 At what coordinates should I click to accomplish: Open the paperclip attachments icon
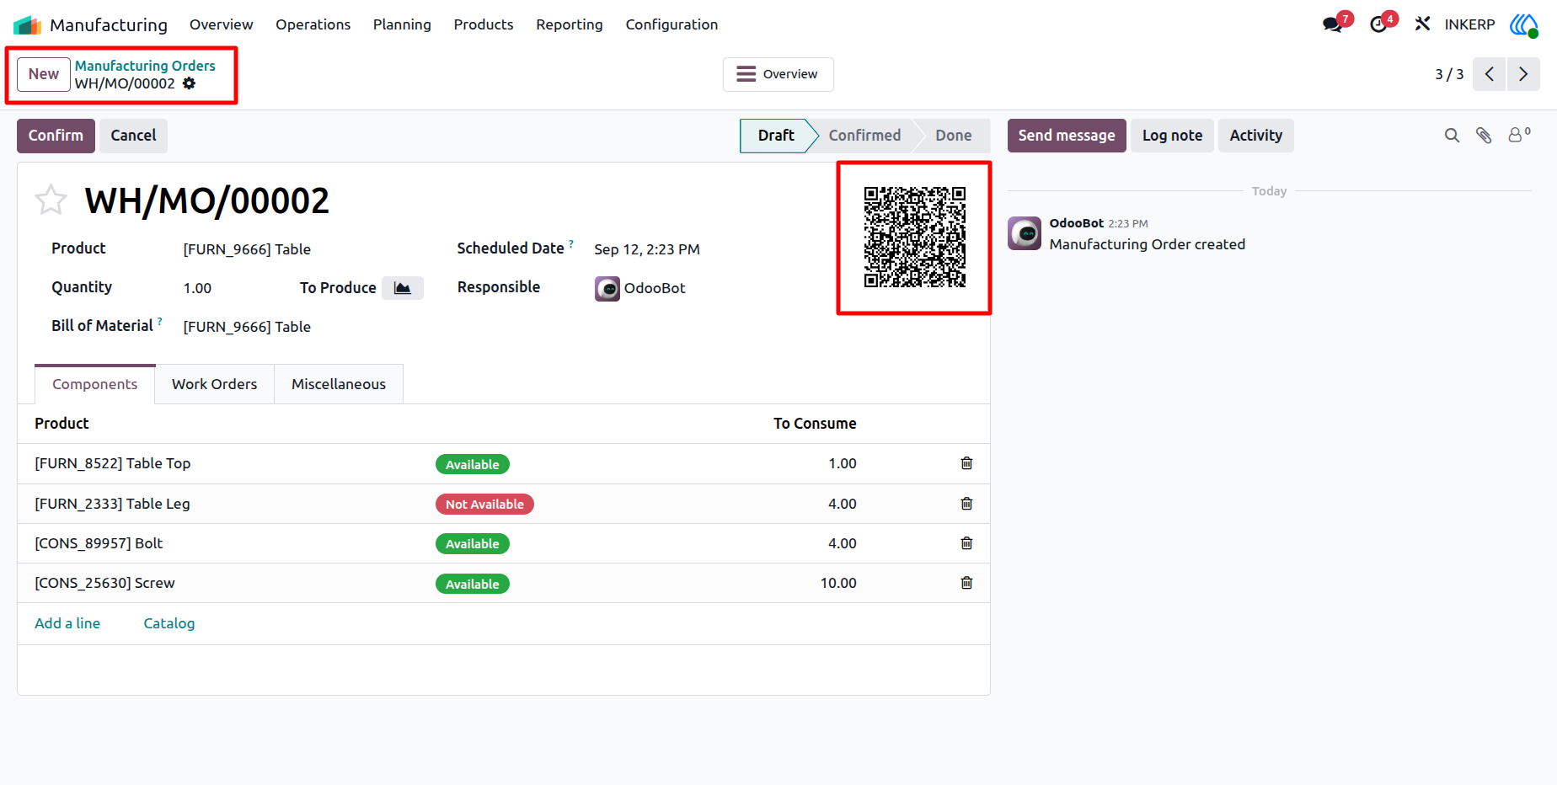1484,136
